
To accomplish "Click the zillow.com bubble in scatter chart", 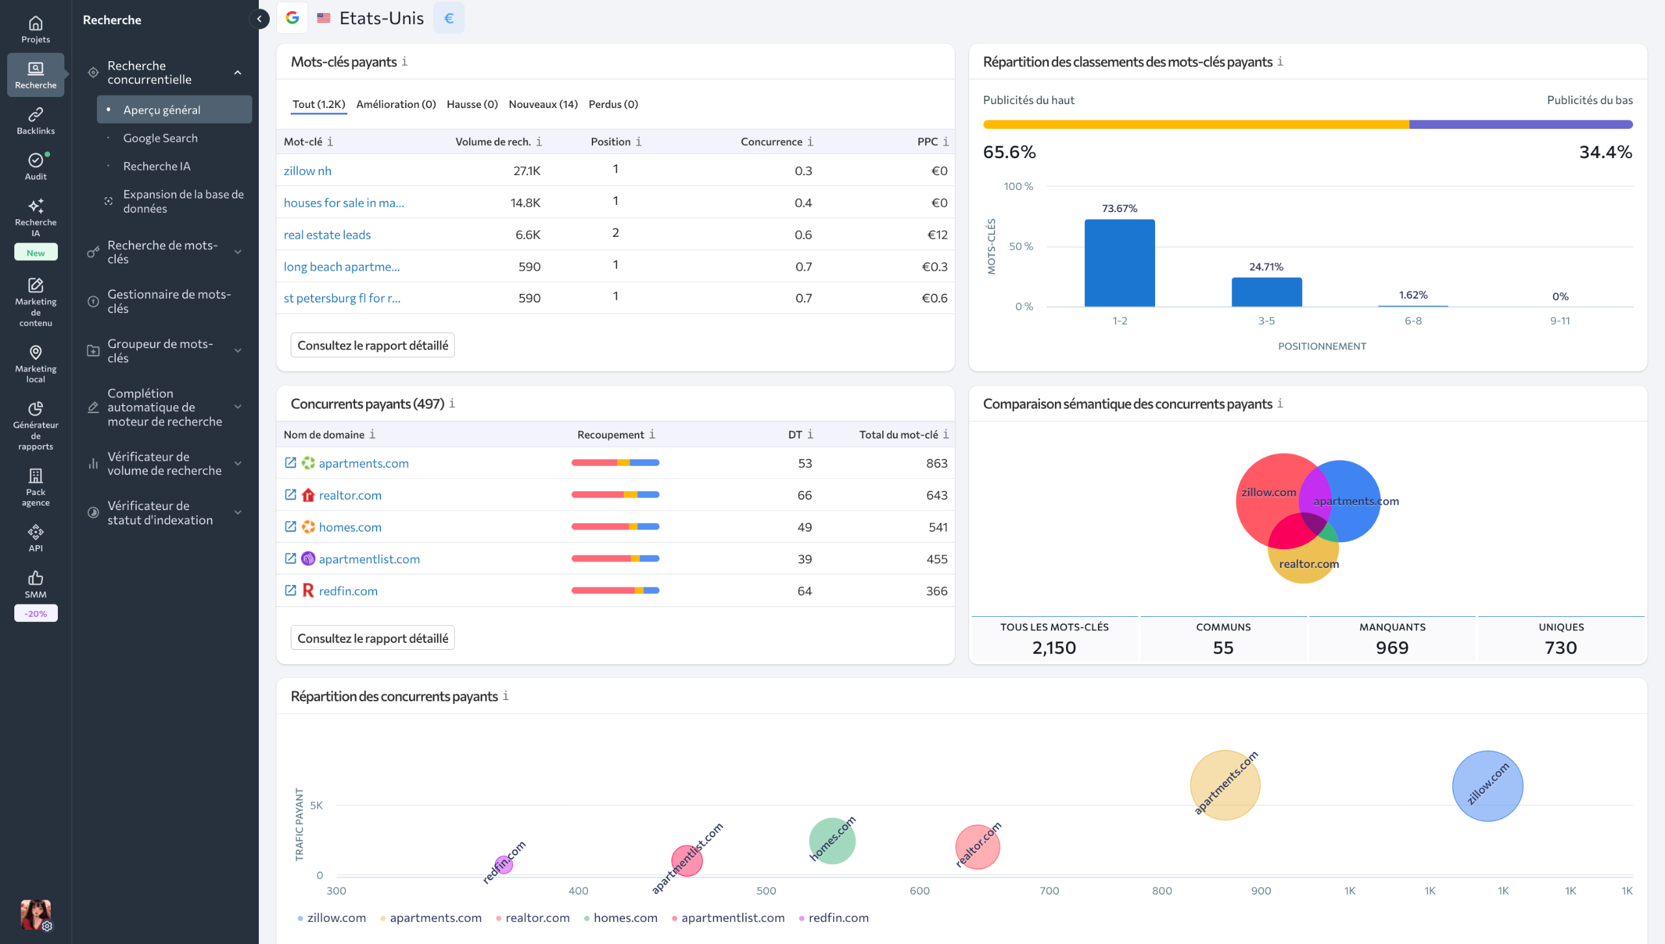I will 1487,786.
